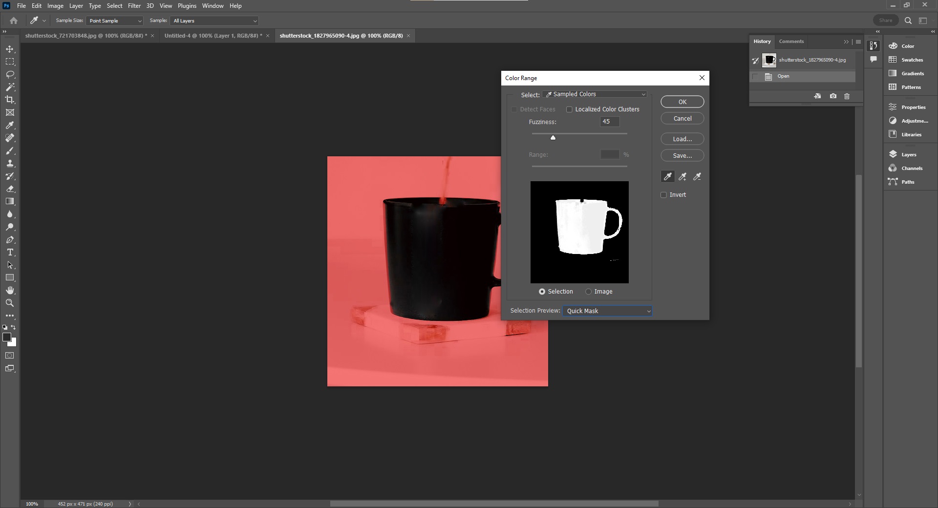Delete current state trash icon in History
The height and width of the screenshot is (508, 938).
(x=847, y=96)
